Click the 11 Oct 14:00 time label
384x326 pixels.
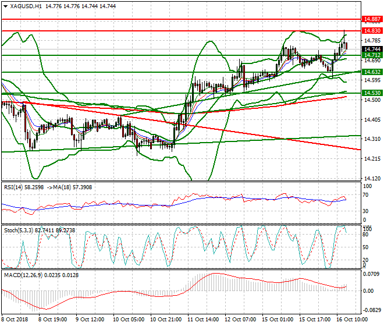point(203,320)
